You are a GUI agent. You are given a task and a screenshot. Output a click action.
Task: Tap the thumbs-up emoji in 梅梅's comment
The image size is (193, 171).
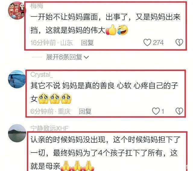click(111, 30)
